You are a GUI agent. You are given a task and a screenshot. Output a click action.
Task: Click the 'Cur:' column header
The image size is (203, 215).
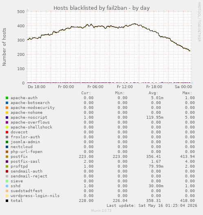point(86,93)
